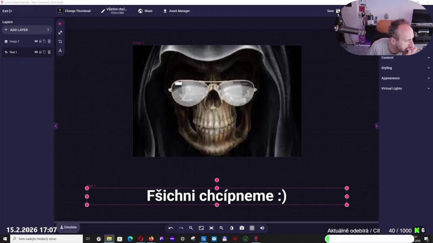This screenshot has height=243, width=433.
Task: Toggle overlay sound
Action: point(262,228)
